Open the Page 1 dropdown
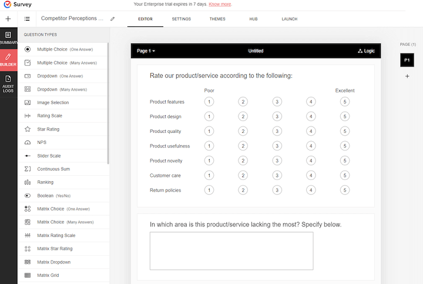423x284 pixels. coord(146,51)
